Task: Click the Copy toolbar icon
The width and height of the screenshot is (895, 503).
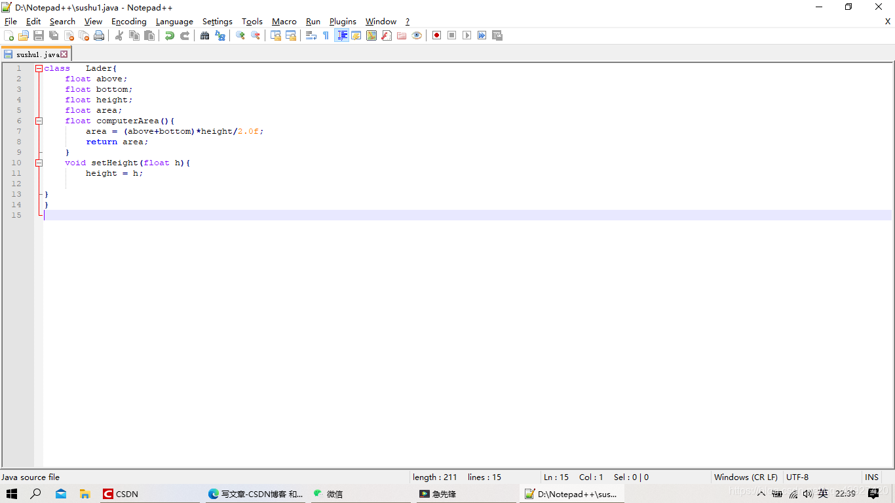Action: click(x=134, y=35)
